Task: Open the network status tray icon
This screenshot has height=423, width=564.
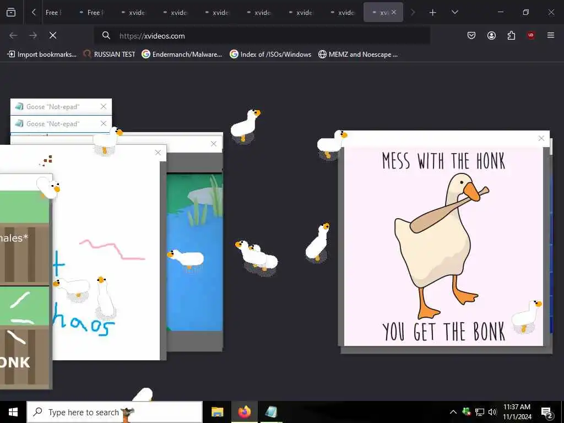Action: pos(480,412)
